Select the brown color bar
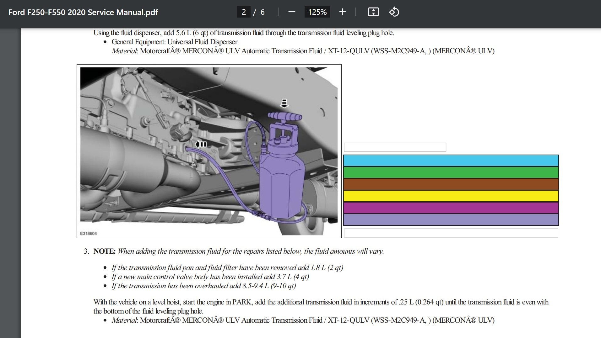 coord(451,184)
